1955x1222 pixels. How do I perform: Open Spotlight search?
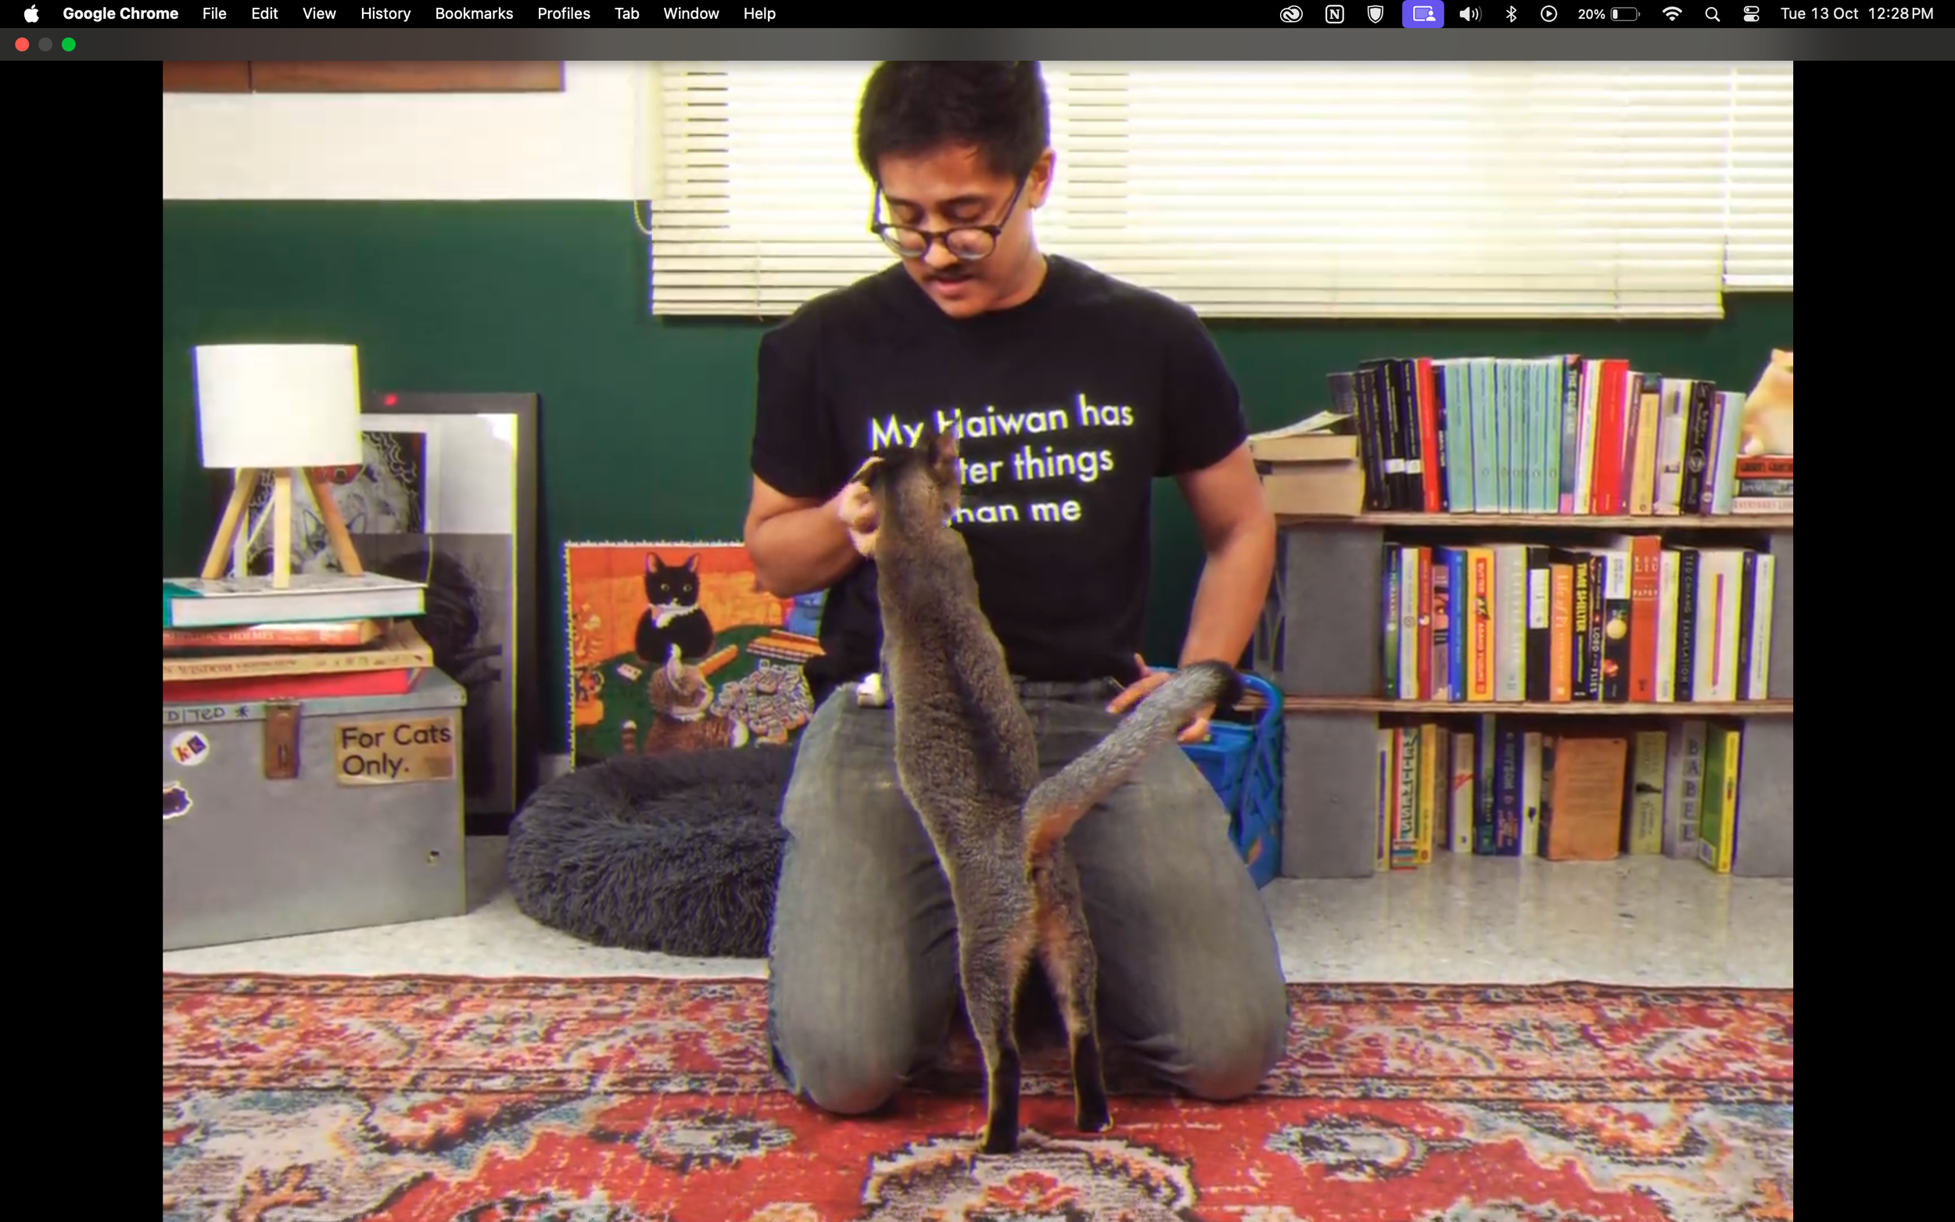click(1712, 14)
